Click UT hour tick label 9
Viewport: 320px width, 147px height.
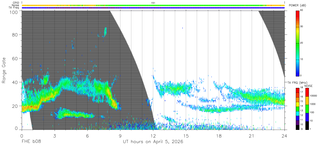point(120,136)
